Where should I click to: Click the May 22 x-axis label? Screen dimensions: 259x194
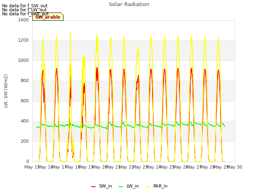[126, 167]
